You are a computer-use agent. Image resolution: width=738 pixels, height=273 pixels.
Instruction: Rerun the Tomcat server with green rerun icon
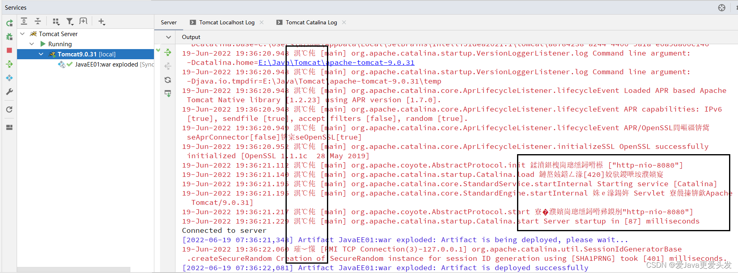[x=9, y=23]
